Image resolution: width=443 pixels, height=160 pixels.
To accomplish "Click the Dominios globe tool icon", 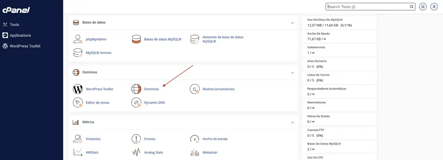I will [136, 89].
